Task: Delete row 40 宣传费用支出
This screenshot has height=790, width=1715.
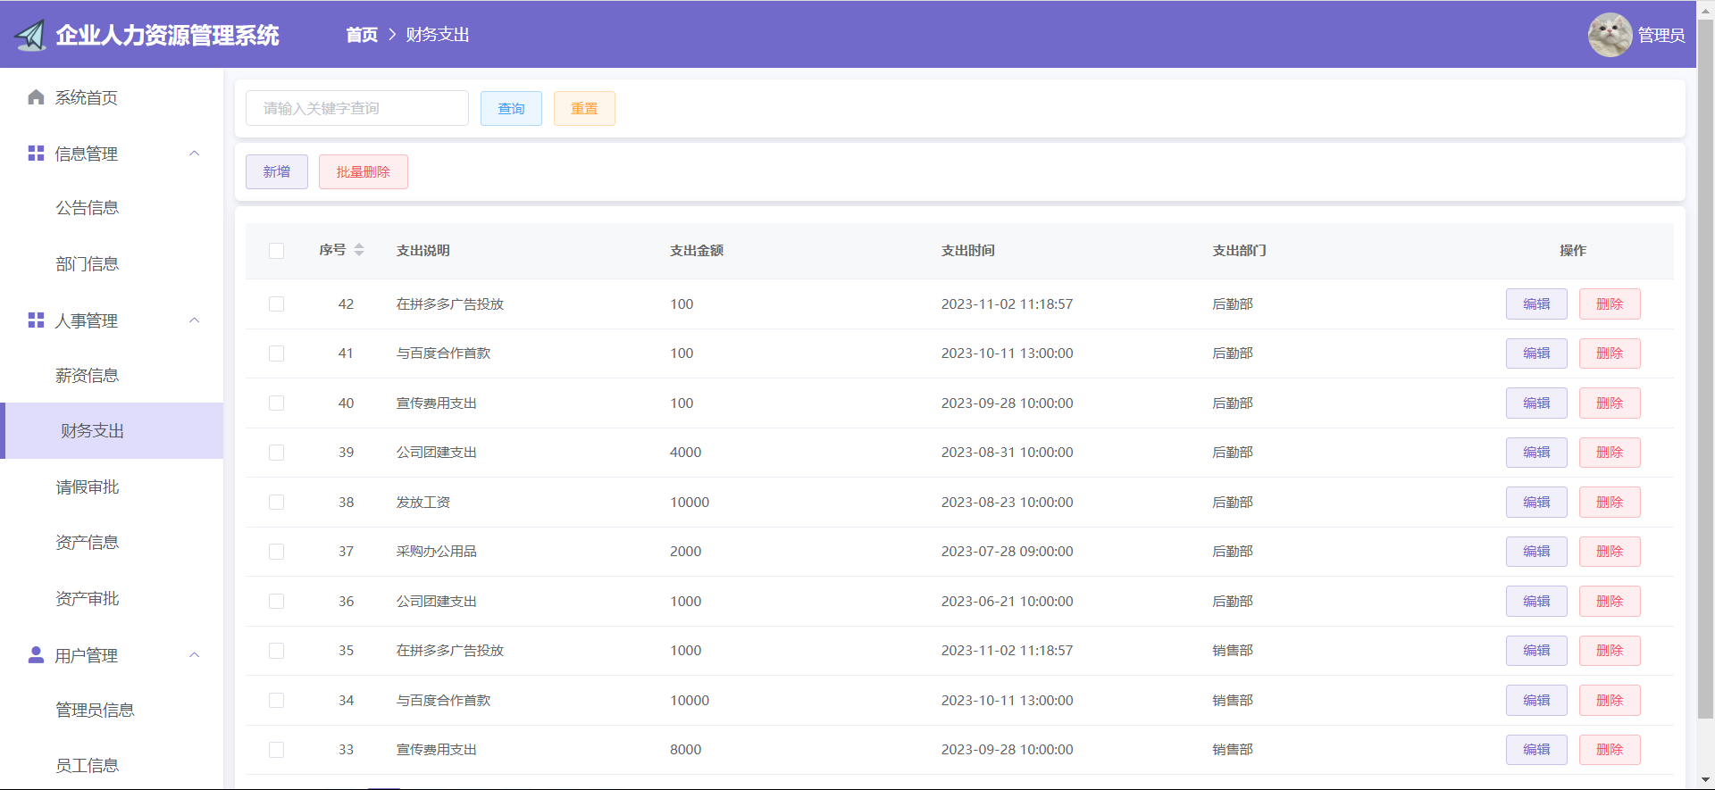Action: point(1610,403)
